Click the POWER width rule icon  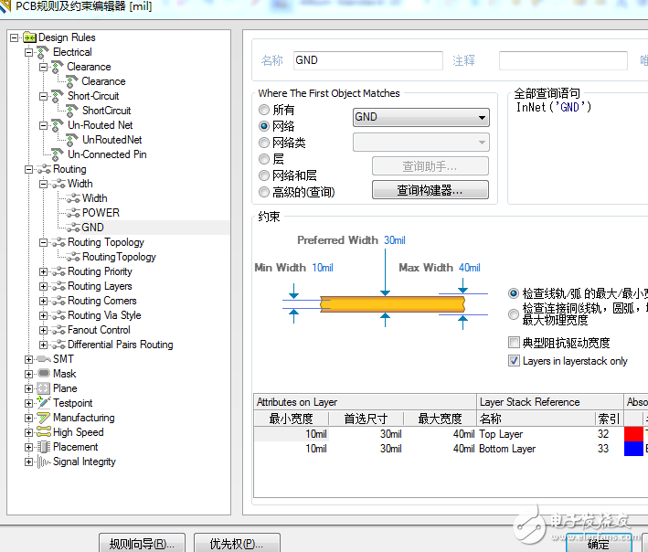tap(73, 213)
